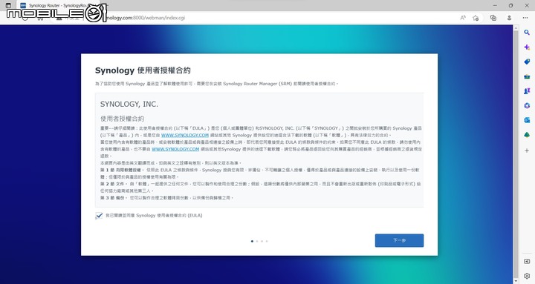Open the second WWW.SYNOLOGY.COM link
The height and width of the screenshot is (284, 535).
coord(175,149)
